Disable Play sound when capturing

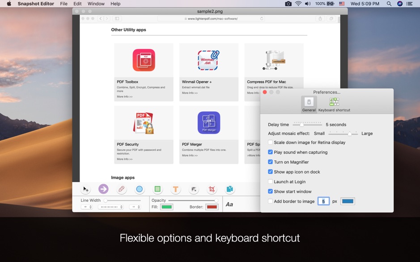pyautogui.click(x=270, y=152)
